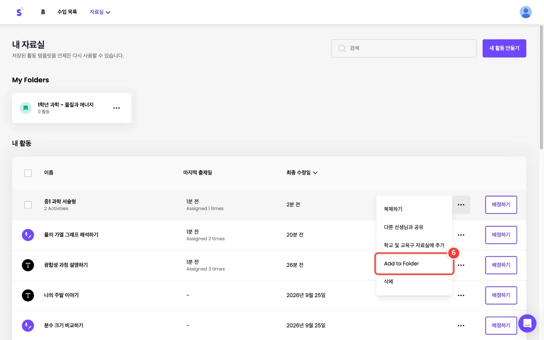
Task: Click the search magnifier icon
Action: pos(342,48)
